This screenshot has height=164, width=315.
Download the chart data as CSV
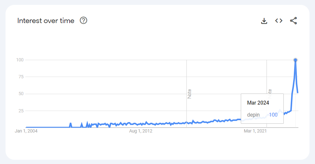click(x=264, y=21)
